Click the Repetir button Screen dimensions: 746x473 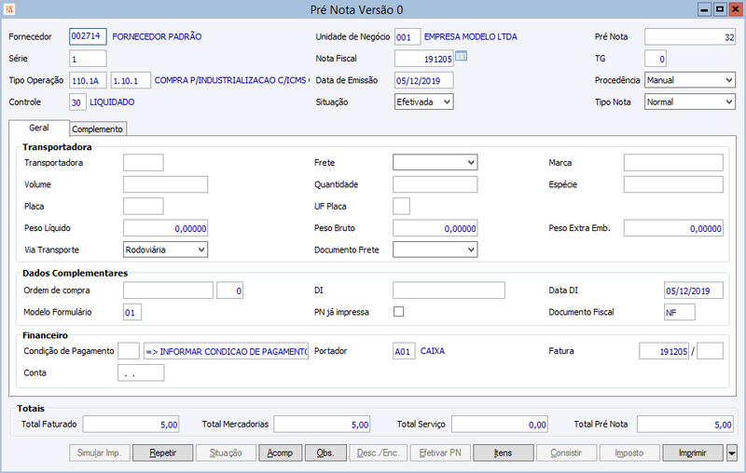162,453
